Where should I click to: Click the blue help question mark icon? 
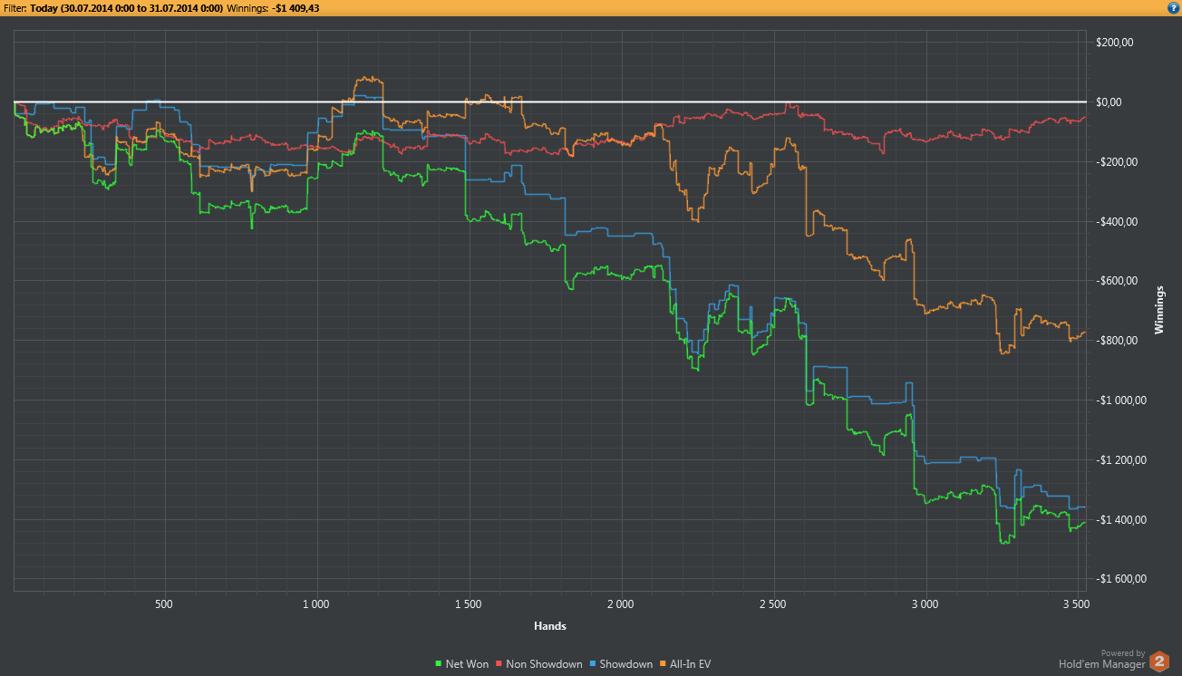pyautogui.click(x=1173, y=7)
